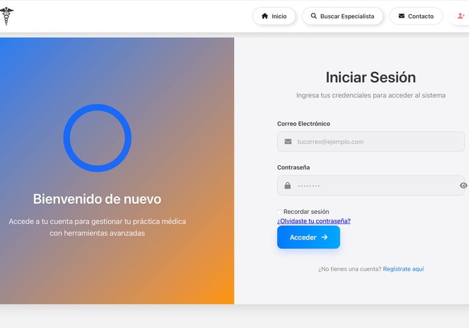469x328 pixels.
Task: Click the padlock icon in password field
Action: 288,185
